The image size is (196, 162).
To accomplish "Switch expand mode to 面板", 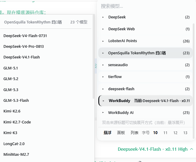I will point(121,133).
